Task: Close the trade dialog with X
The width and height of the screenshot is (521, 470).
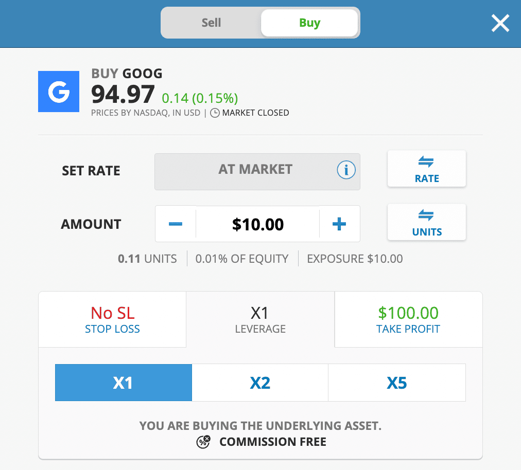Action: tap(500, 23)
